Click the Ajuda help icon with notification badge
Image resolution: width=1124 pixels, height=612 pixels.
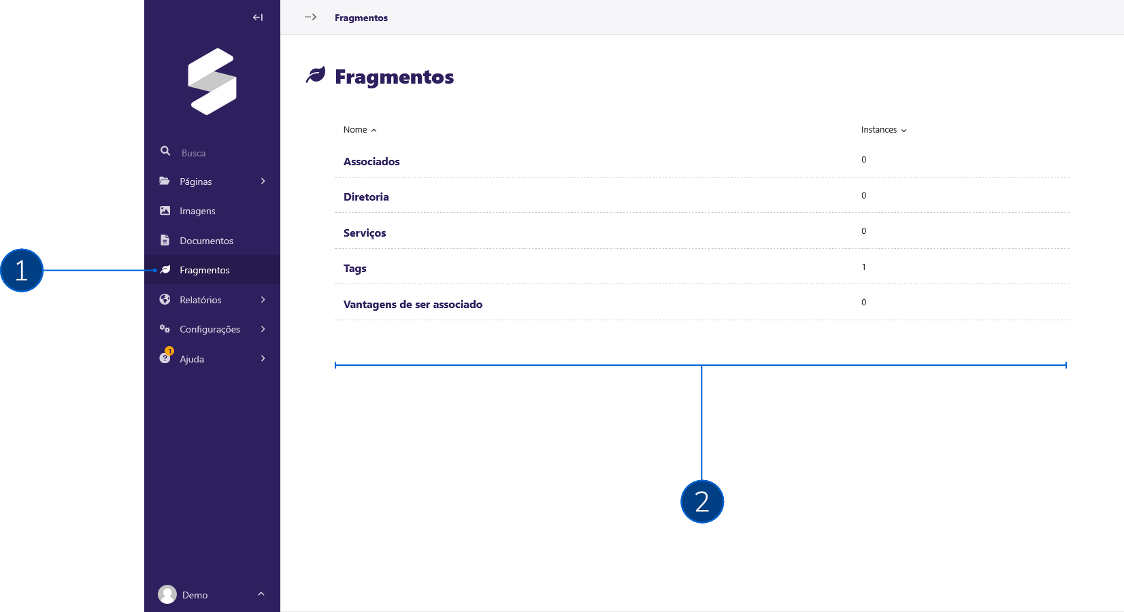165,358
